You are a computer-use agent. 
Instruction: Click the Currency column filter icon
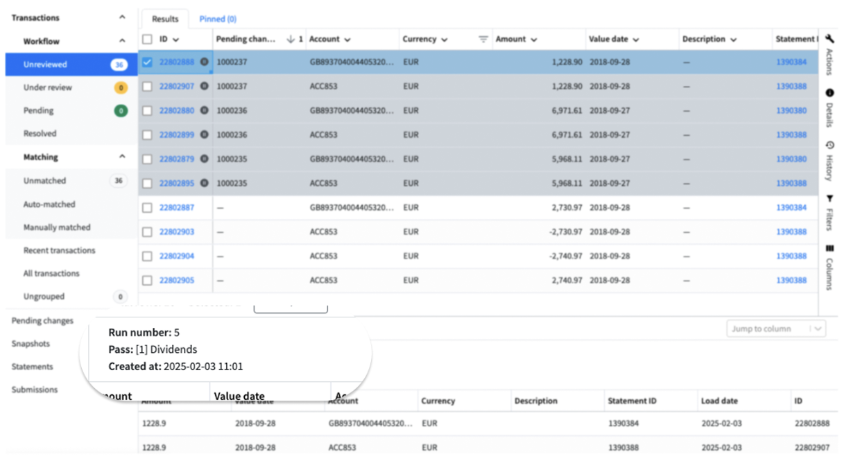click(483, 40)
